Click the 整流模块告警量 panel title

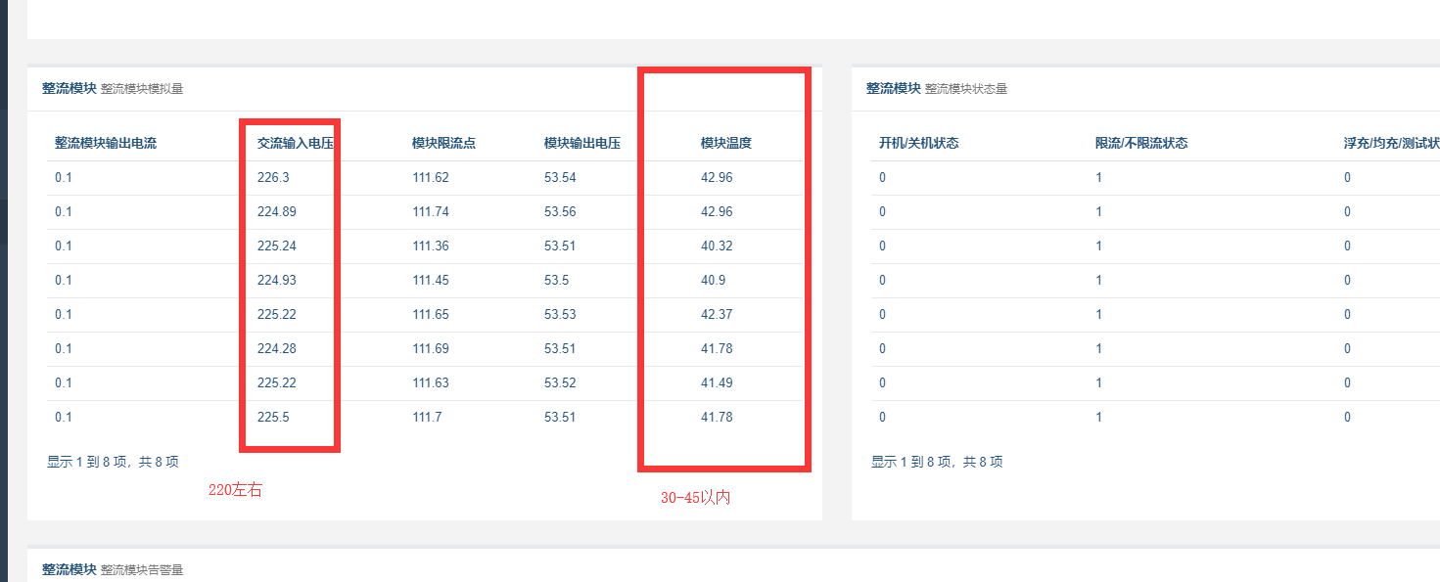click(x=142, y=570)
